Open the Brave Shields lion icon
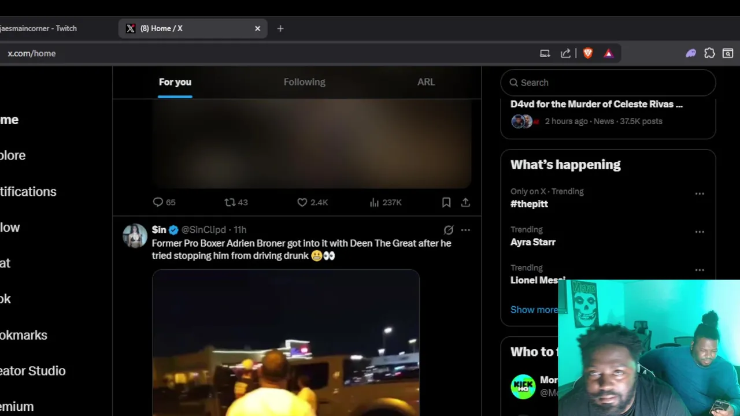The width and height of the screenshot is (740, 416). pyautogui.click(x=588, y=53)
